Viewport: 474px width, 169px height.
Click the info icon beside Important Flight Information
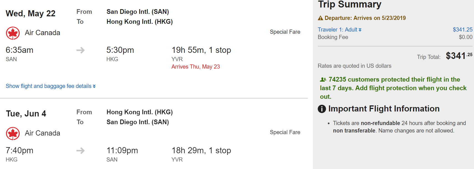(x=322, y=109)
